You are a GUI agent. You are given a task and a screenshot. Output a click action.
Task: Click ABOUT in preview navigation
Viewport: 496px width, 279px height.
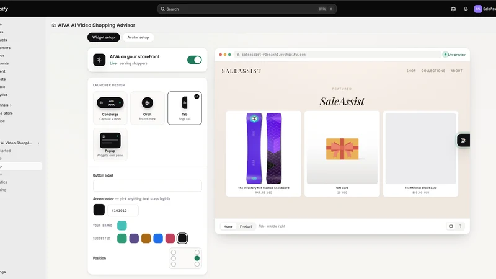click(456, 71)
